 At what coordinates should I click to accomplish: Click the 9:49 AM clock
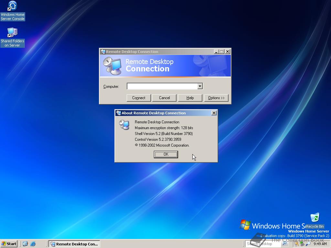(x=320, y=244)
